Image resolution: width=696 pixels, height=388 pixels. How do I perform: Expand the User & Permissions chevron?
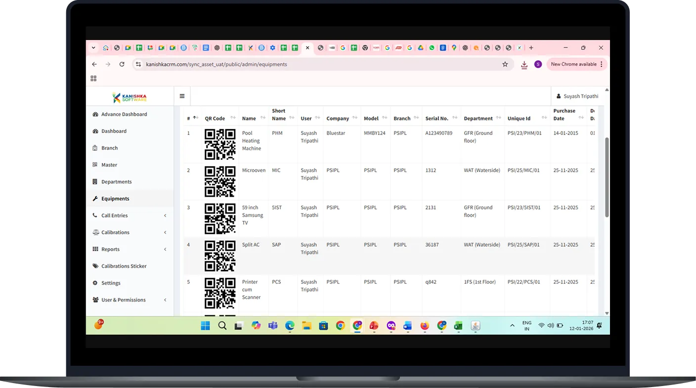coord(165,300)
